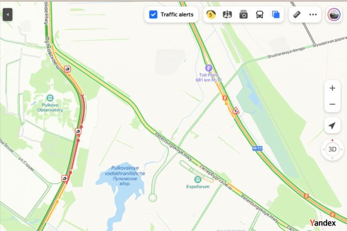
Task: Toggle the photos camera layer
Action: point(243,15)
